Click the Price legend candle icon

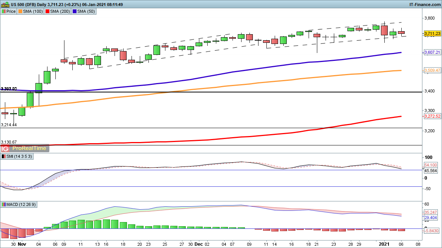pyautogui.click(x=3, y=12)
